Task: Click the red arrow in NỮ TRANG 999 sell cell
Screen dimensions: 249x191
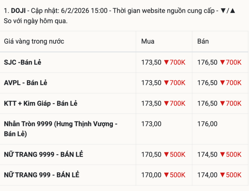Action: [x=222, y=175]
